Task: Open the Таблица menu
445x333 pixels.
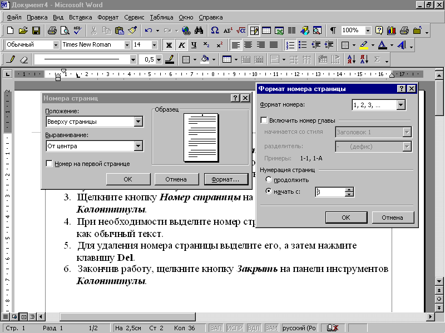Action: coord(161,17)
